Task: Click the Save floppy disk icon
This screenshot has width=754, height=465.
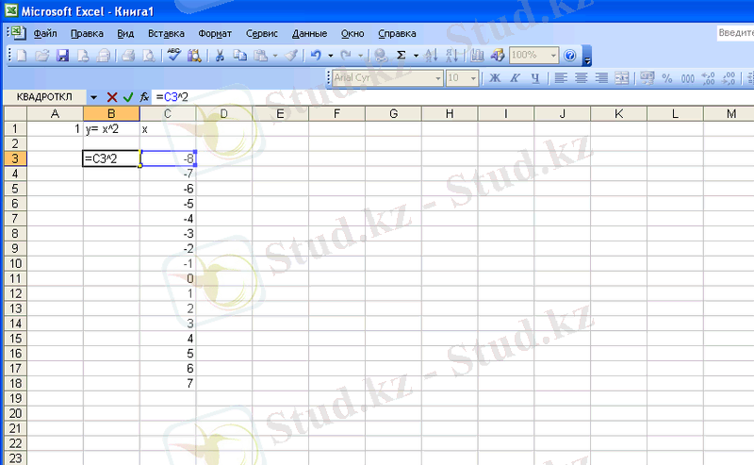Action: pos(63,56)
